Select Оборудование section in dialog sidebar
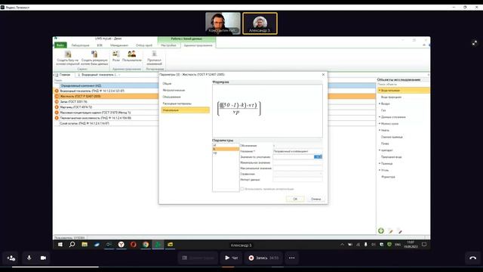483x272 pixels. click(x=186, y=97)
